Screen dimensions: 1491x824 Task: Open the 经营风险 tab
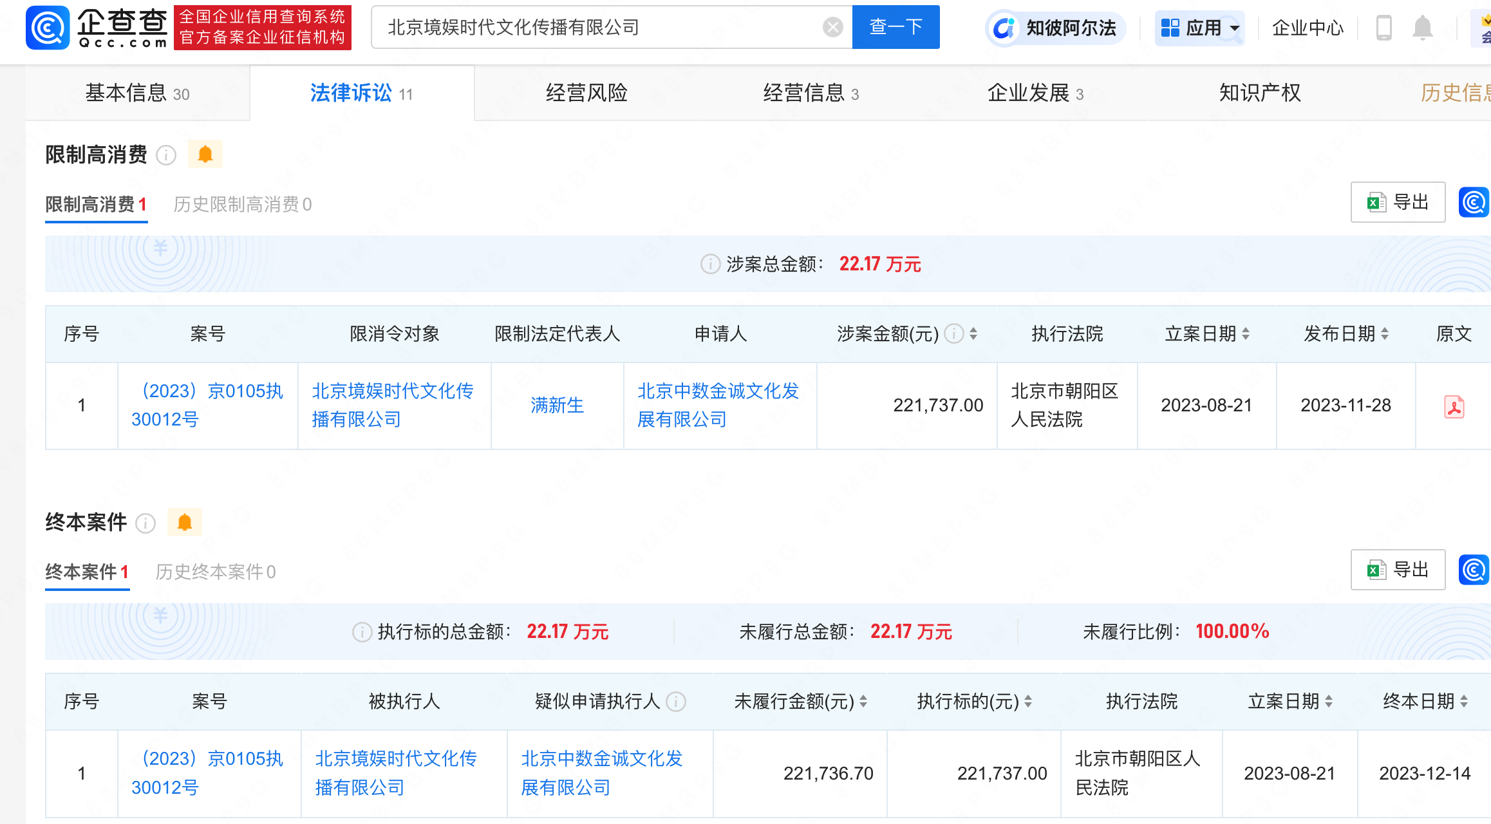[x=586, y=93]
